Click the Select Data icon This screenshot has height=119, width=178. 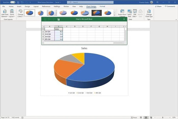coord(129,13)
